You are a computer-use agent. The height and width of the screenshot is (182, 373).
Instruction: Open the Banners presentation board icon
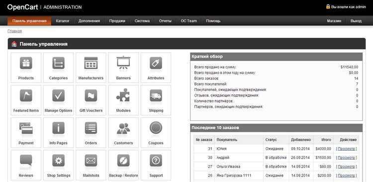(123, 63)
